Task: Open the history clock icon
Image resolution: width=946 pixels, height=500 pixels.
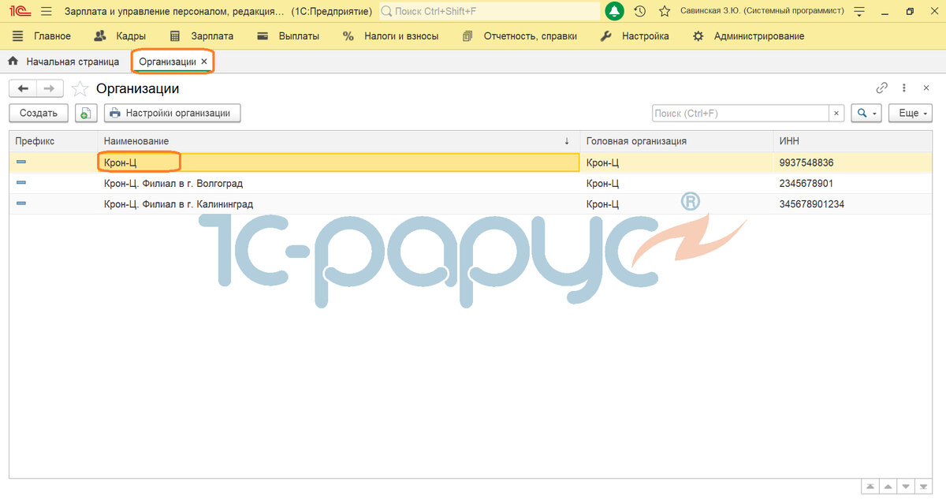Action: click(x=640, y=11)
